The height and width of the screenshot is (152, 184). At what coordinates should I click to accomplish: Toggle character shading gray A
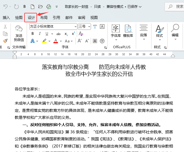pos(95,41)
